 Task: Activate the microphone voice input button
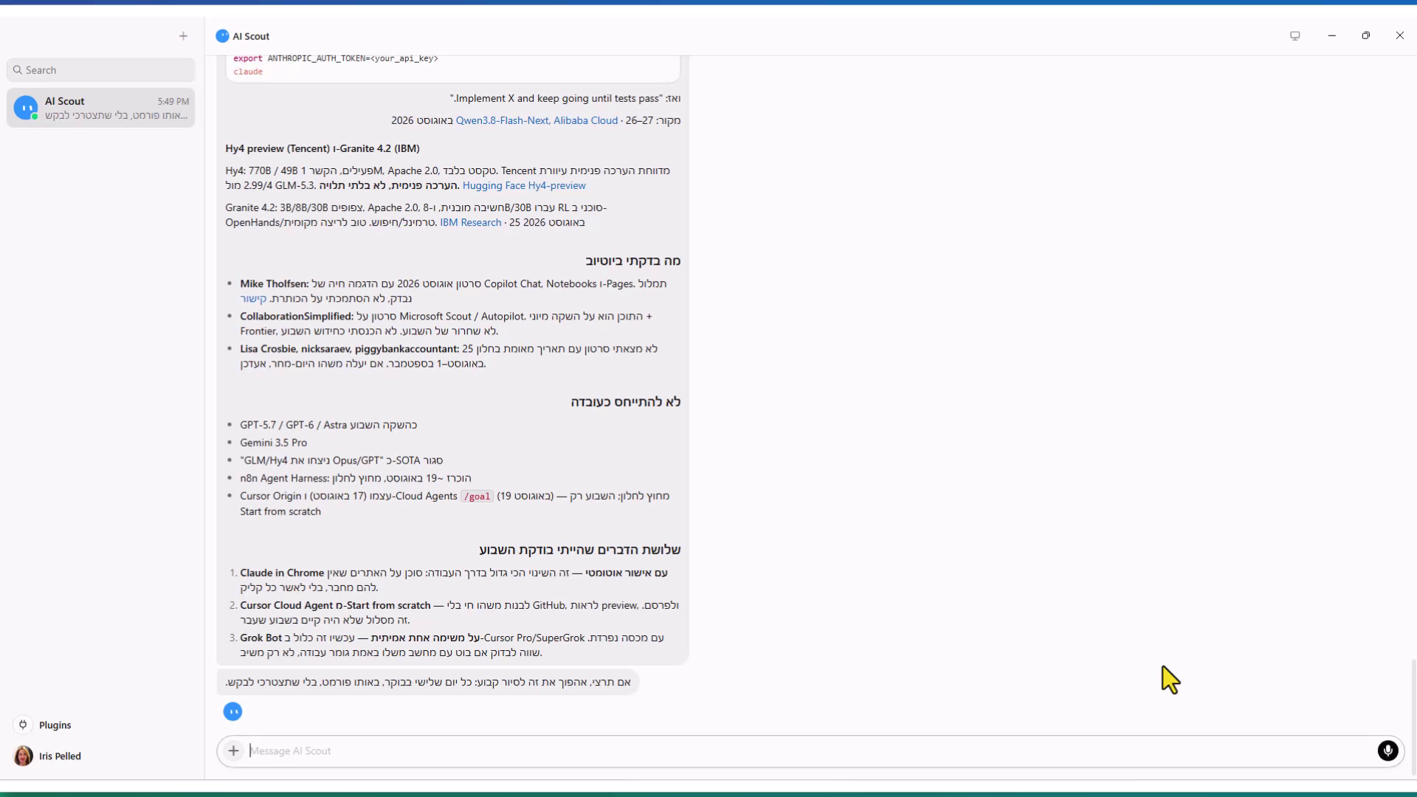click(1387, 751)
